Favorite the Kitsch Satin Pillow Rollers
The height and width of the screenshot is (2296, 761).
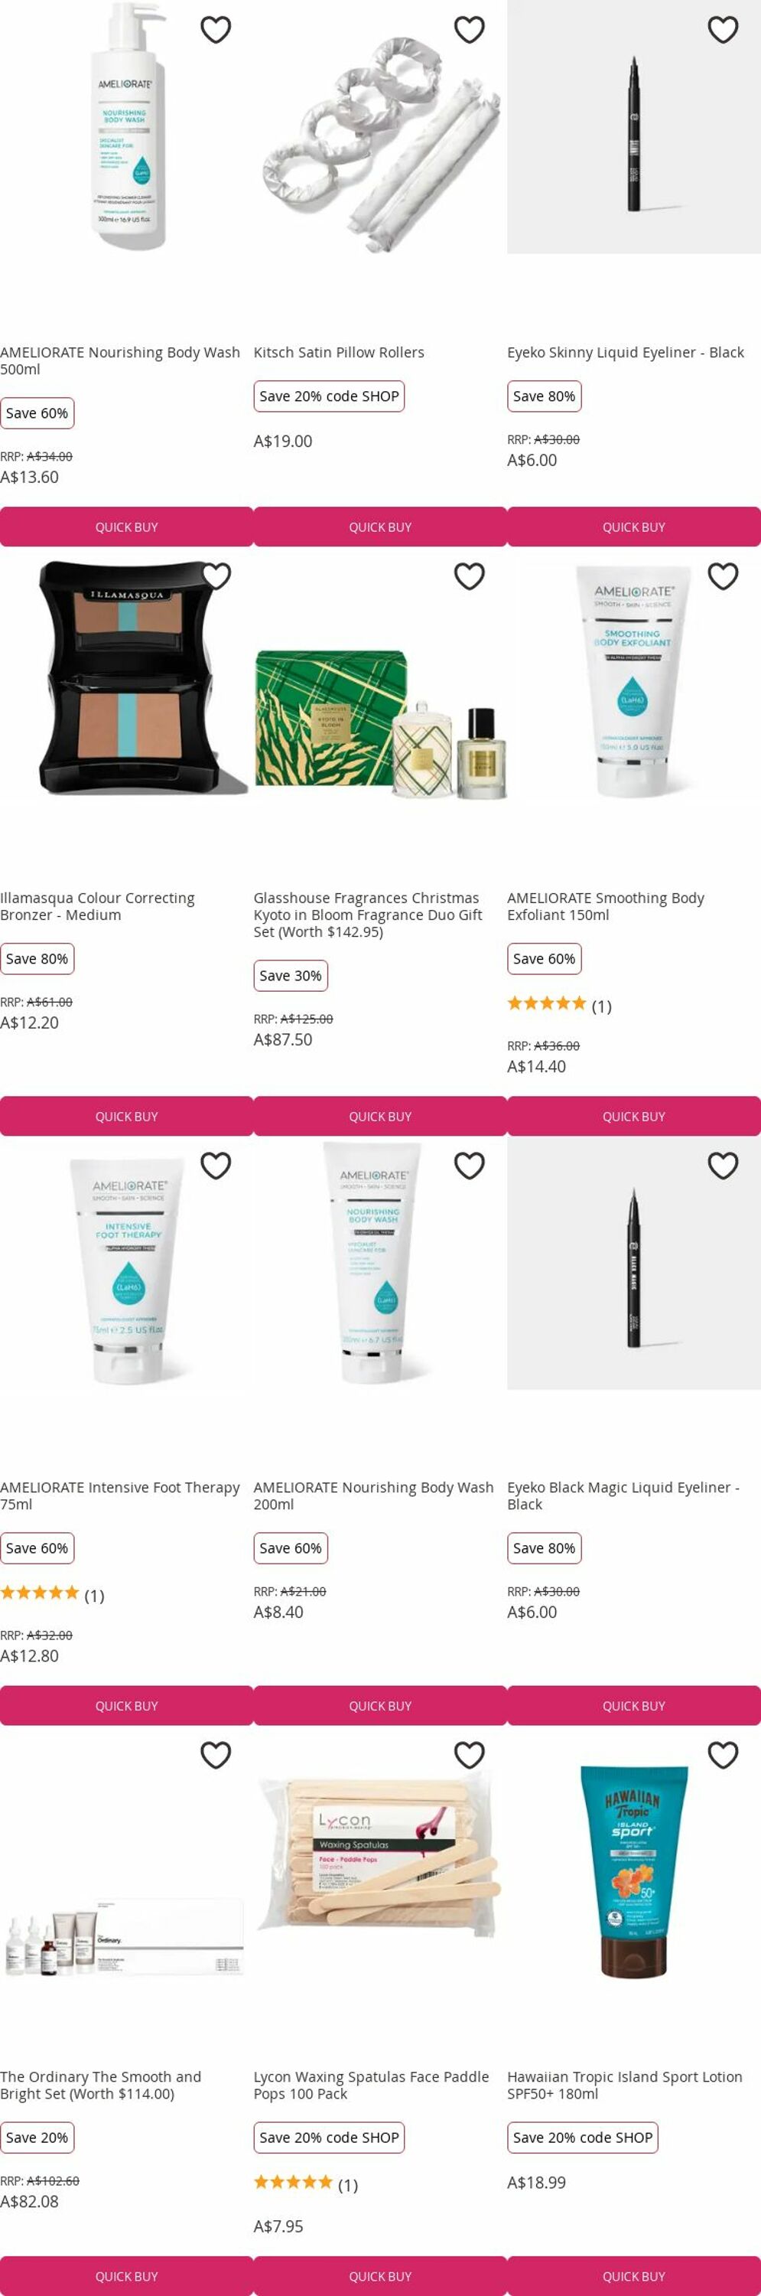click(470, 31)
